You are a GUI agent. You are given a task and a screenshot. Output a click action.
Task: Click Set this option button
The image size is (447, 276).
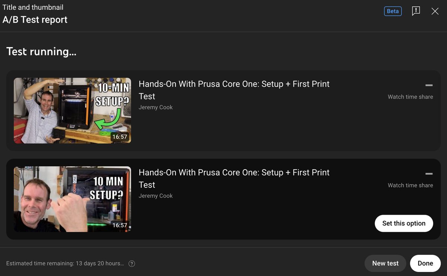point(404,223)
